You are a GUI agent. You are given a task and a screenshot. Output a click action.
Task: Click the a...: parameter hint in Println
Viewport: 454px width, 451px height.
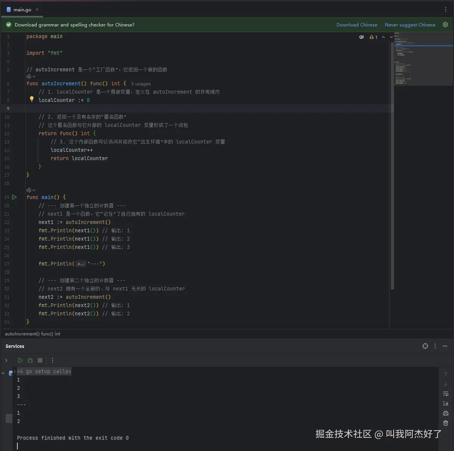coord(81,264)
